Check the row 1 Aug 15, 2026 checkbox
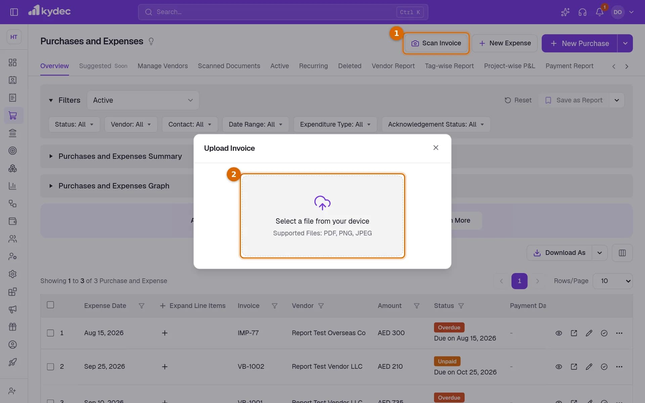Viewport: 645px width, 403px height. 50,333
